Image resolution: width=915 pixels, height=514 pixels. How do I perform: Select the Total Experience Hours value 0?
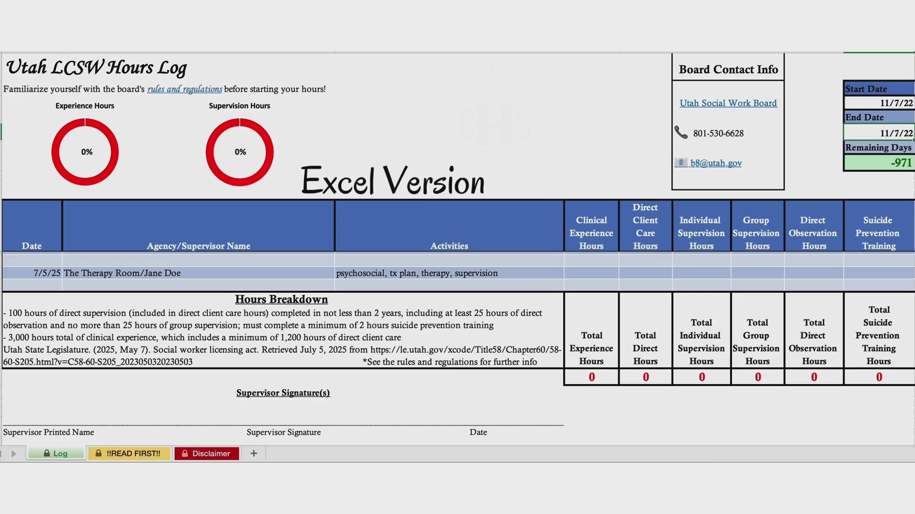(591, 377)
